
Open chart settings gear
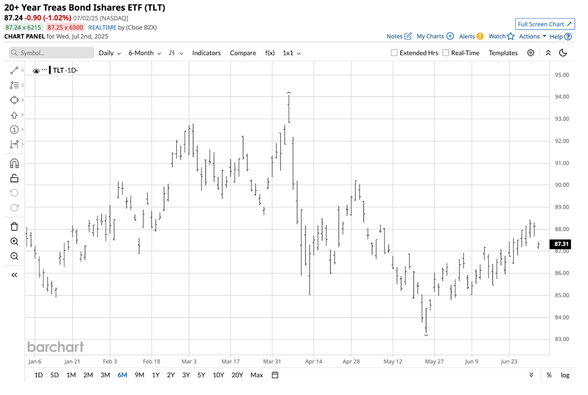click(x=531, y=53)
